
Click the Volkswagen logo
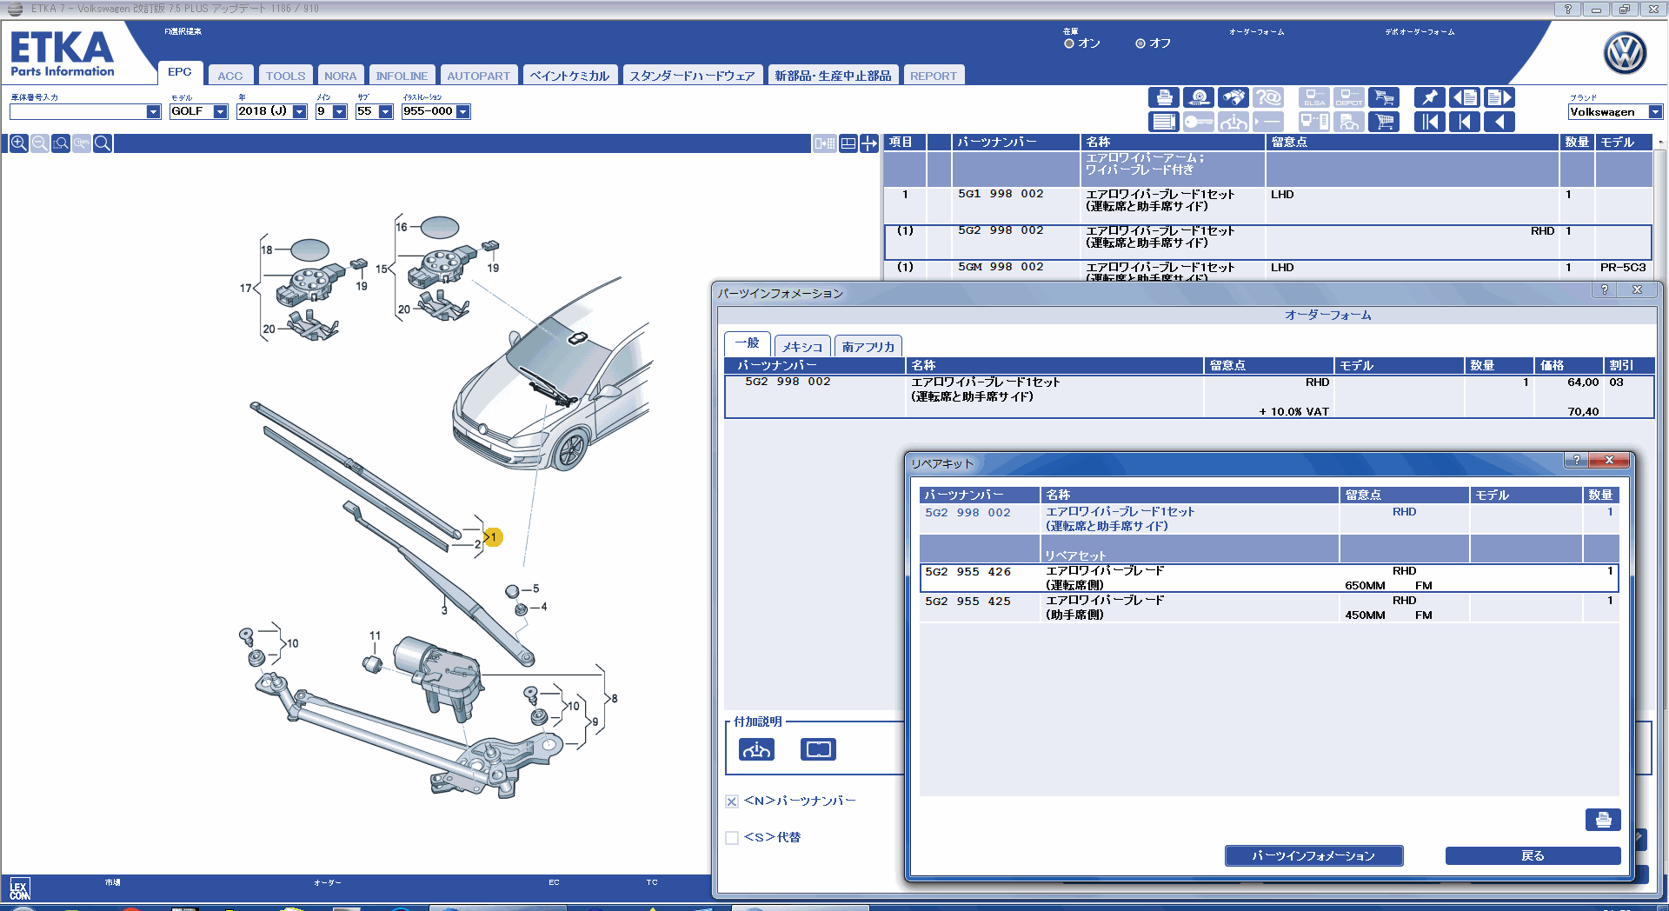tap(1625, 53)
